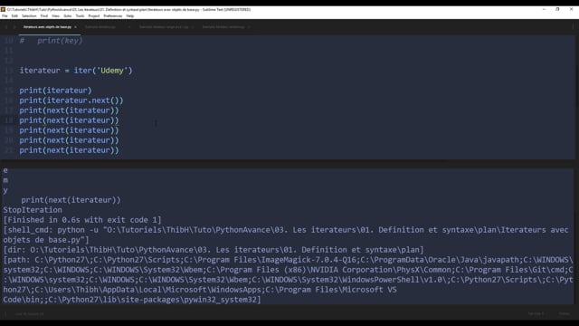Image resolution: width=579 pixels, height=326 pixels.
Task: Click the output letter 'y' in build results
Action: tap(5, 190)
